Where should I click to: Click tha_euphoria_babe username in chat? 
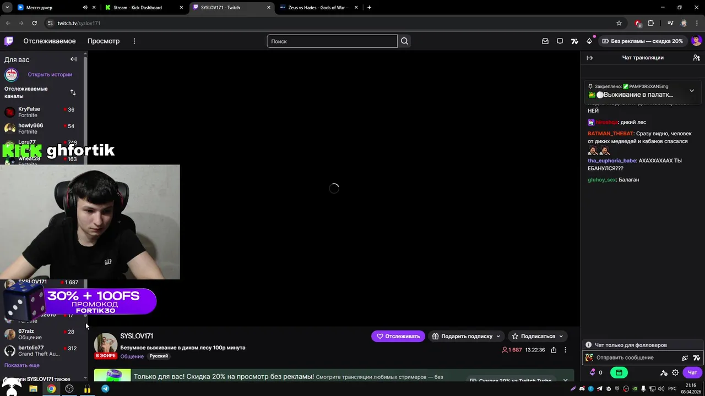612,161
